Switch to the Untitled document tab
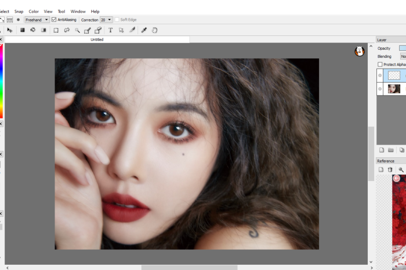The image size is (406, 270). [97, 39]
